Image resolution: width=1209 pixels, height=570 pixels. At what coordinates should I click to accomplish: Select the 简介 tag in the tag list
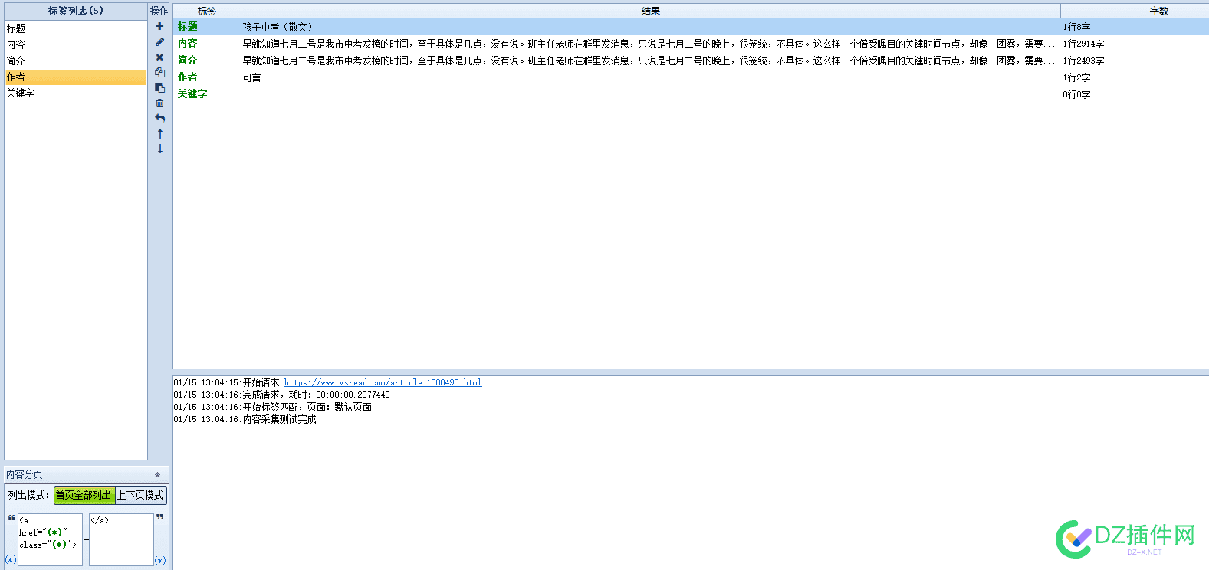[75, 61]
